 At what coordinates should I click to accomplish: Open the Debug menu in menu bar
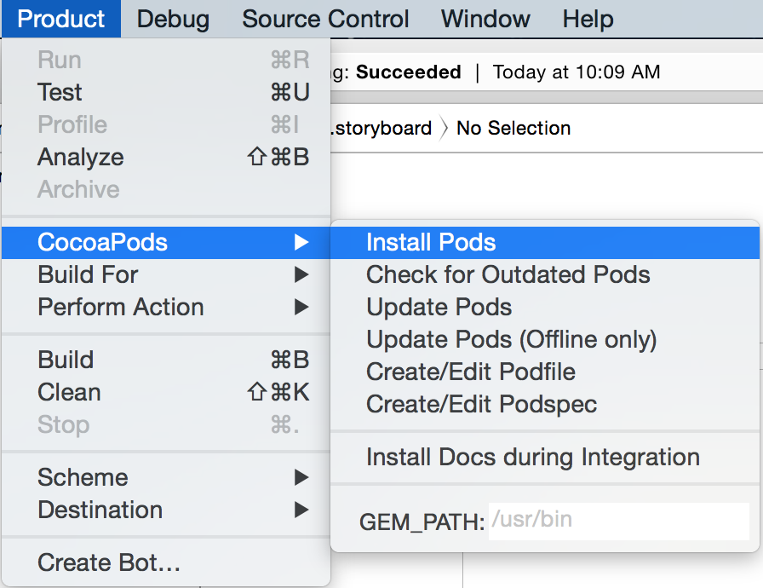[173, 19]
